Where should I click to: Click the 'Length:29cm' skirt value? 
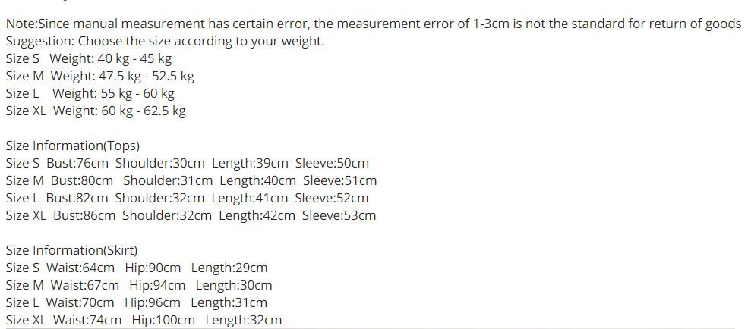point(229,268)
